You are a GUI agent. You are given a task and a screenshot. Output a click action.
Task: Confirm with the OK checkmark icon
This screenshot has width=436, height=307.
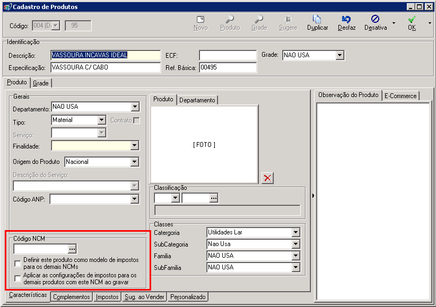coord(412,19)
